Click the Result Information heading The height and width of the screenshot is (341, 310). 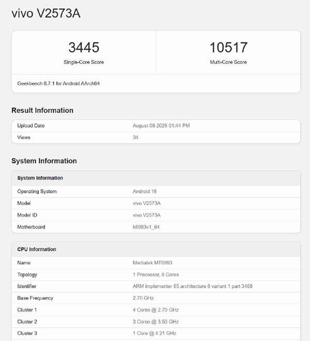click(42, 110)
